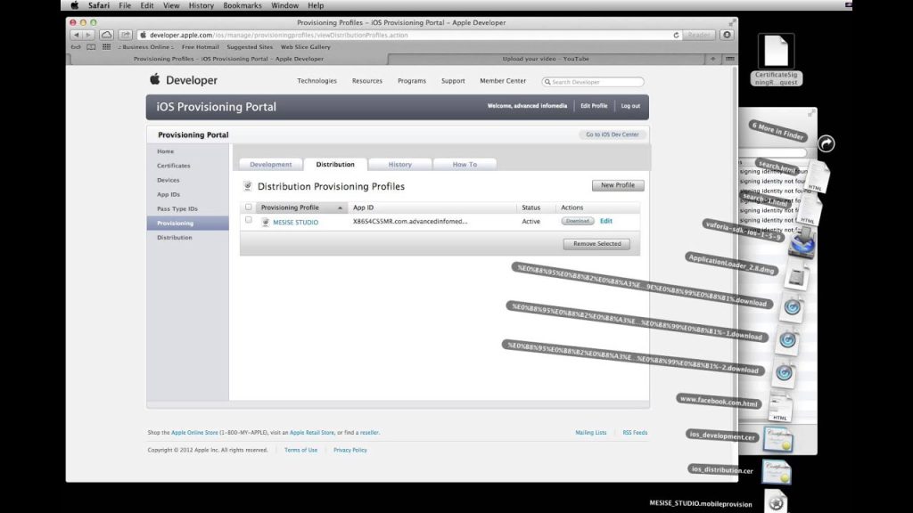Open Free Hotmail bookmark
The image size is (913, 513).
tap(200, 47)
